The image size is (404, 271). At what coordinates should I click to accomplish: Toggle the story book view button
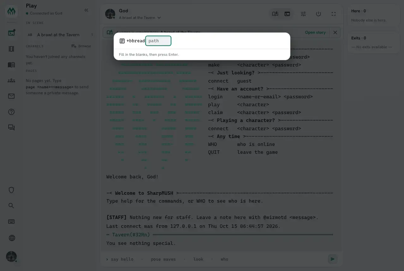(275, 14)
